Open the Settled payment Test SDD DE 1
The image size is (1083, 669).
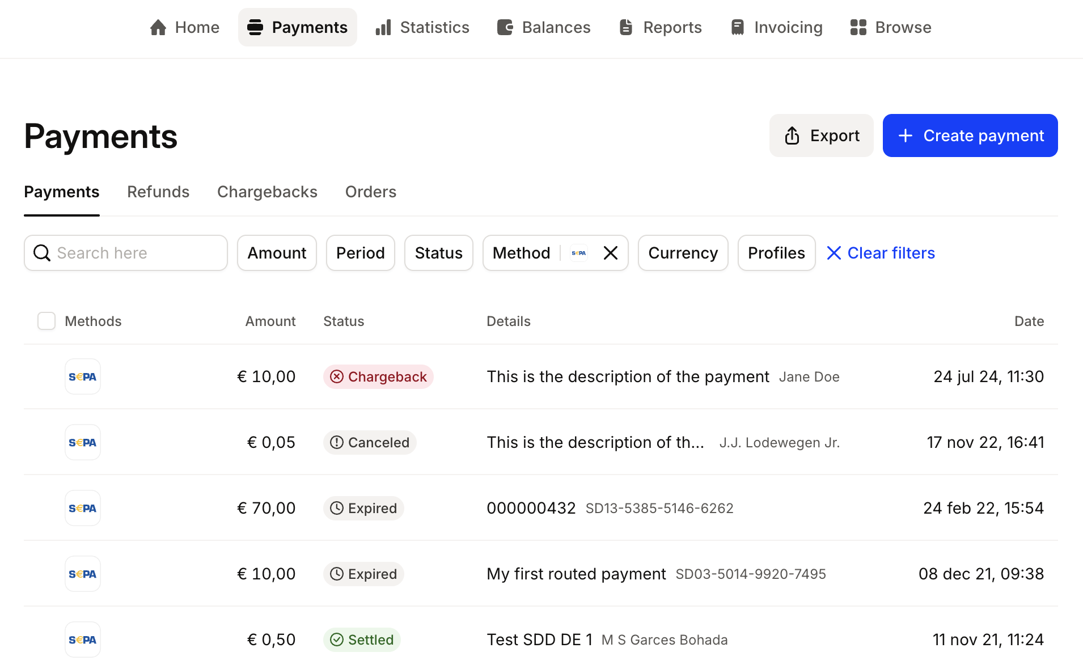pos(539,640)
